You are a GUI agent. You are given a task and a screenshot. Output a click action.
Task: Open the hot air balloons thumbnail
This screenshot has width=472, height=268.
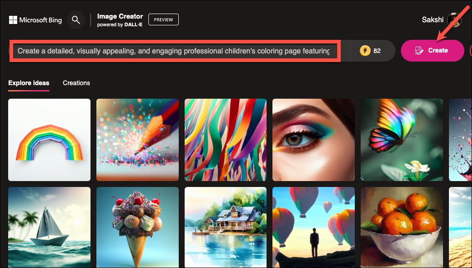pyautogui.click(x=313, y=227)
